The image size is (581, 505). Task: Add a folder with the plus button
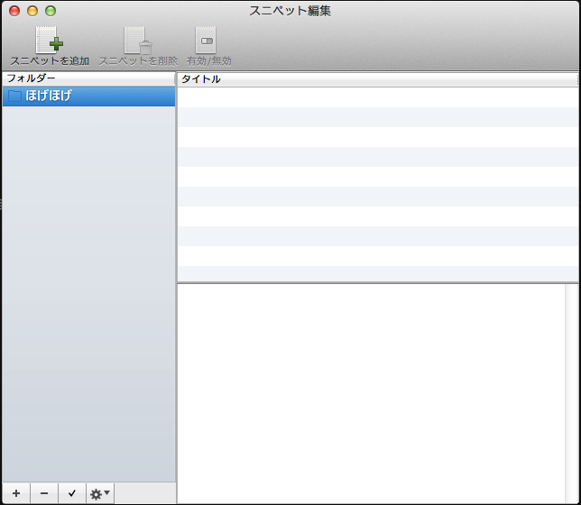tap(15, 493)
